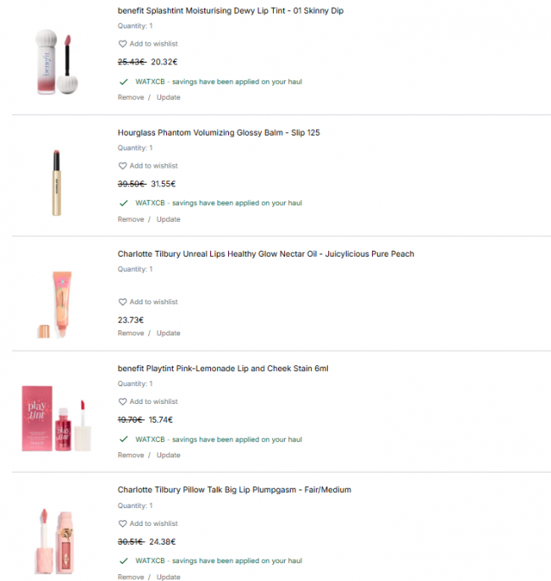Screen dimensions: 551x581
Task: Click wishlist heart icon for benefit Splashtint
Action: pos(122,44)
